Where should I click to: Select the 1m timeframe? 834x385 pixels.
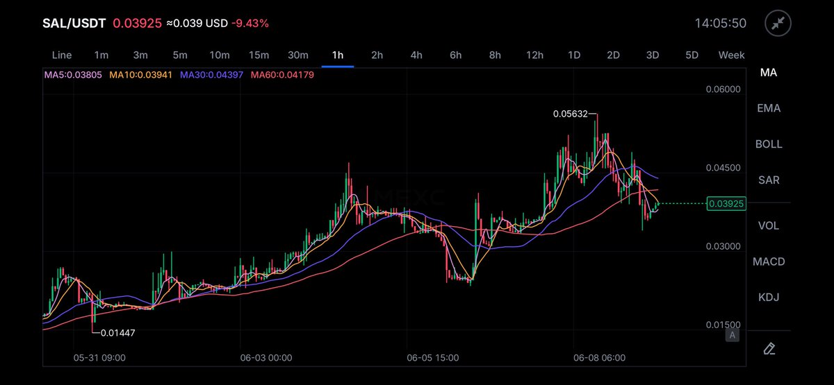pos(101,55)
